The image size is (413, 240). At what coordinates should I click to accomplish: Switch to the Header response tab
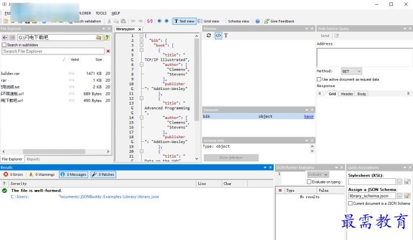pyautogui.click(x=347, y=94)
